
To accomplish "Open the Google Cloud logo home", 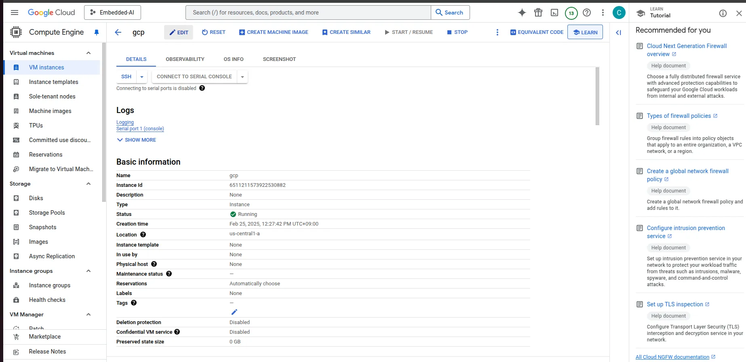I will click(x=51, y=13).
